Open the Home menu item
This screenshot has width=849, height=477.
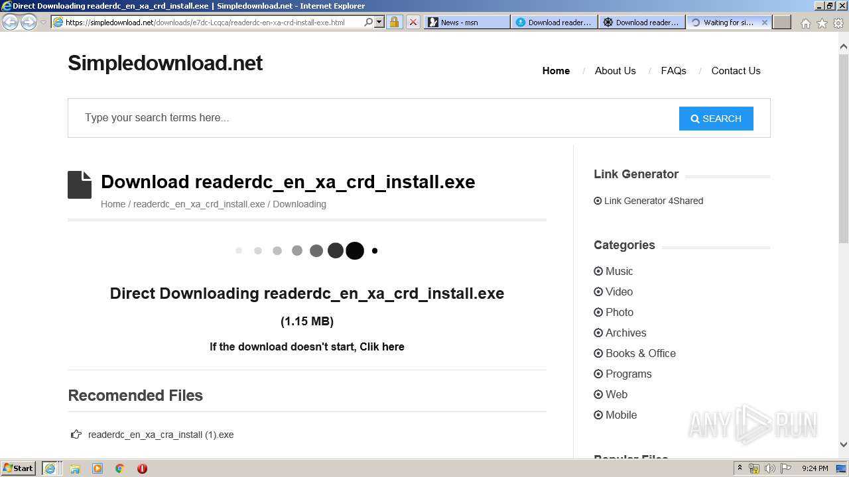[x=556, y=71]
